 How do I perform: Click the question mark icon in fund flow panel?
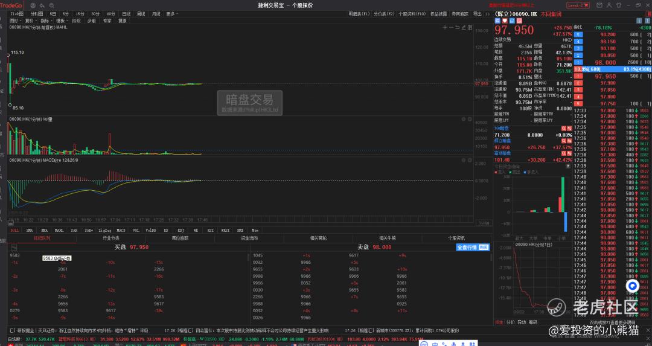coord(568,166)
